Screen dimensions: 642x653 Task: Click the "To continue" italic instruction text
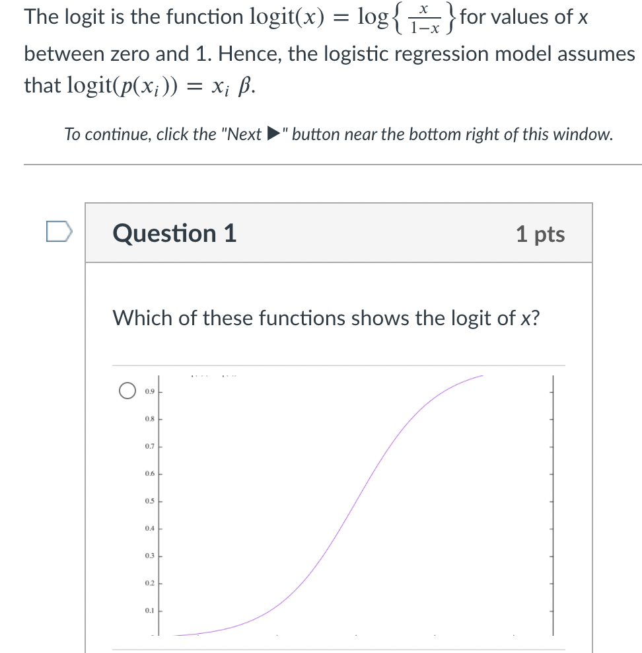click(339, 134)
